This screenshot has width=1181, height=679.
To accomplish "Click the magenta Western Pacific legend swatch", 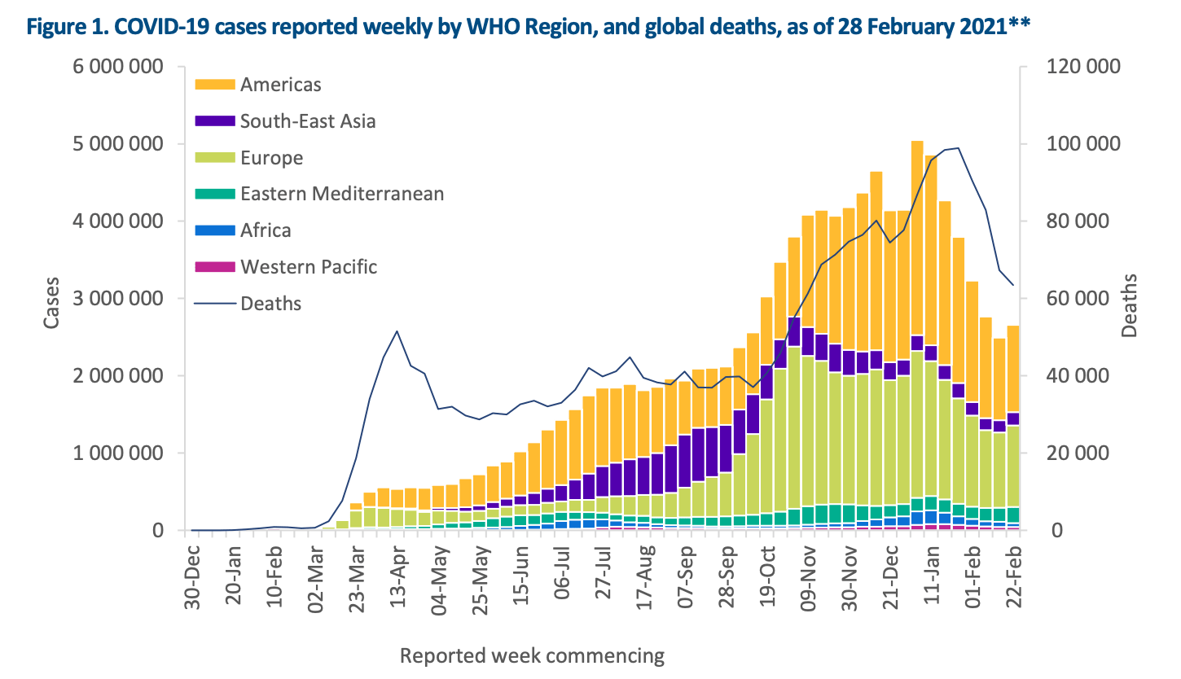I will (215, 266).
